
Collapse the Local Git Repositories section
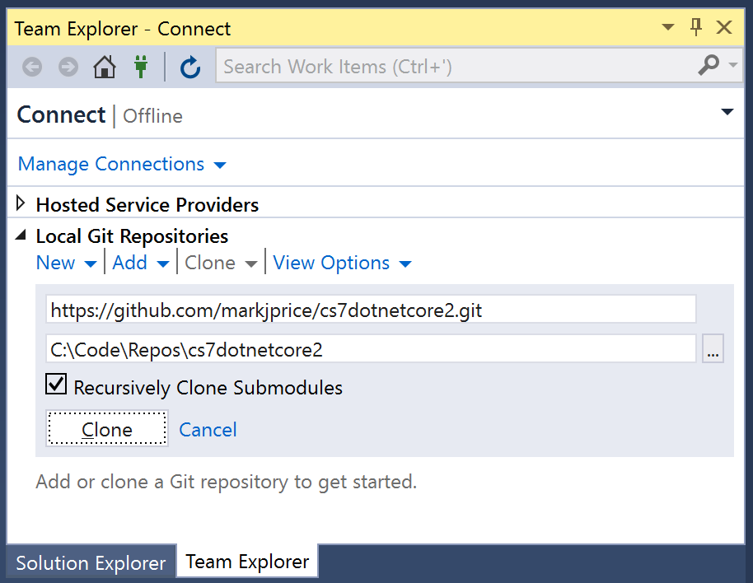21,236
